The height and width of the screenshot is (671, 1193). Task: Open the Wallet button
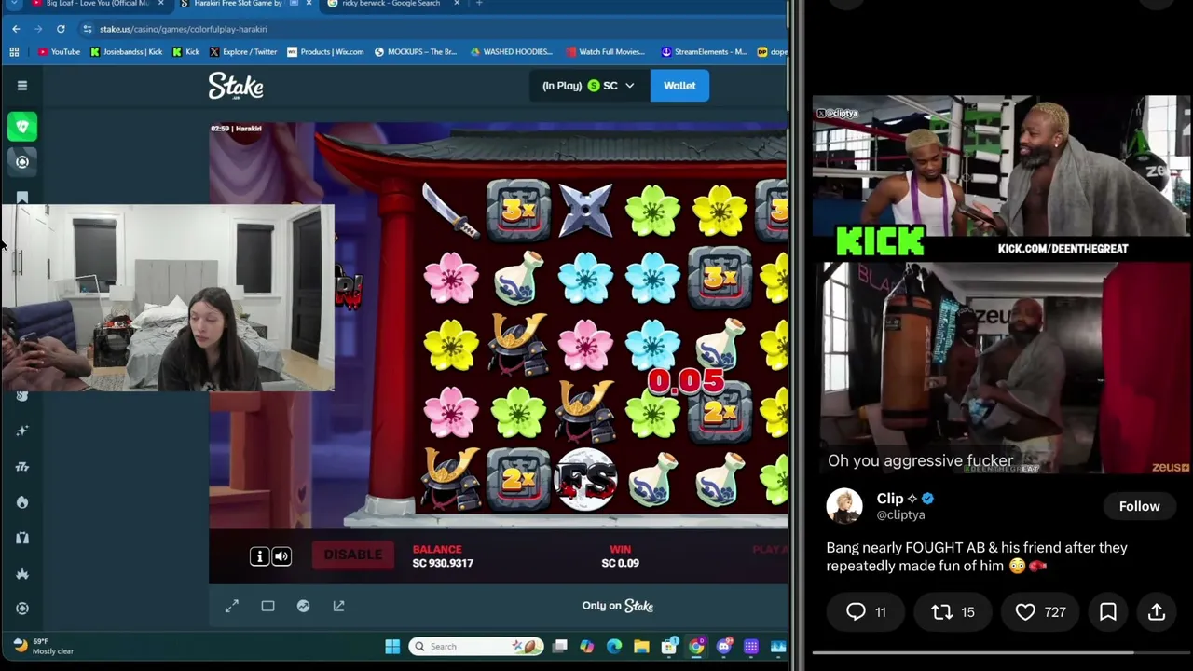coord(679,86)
